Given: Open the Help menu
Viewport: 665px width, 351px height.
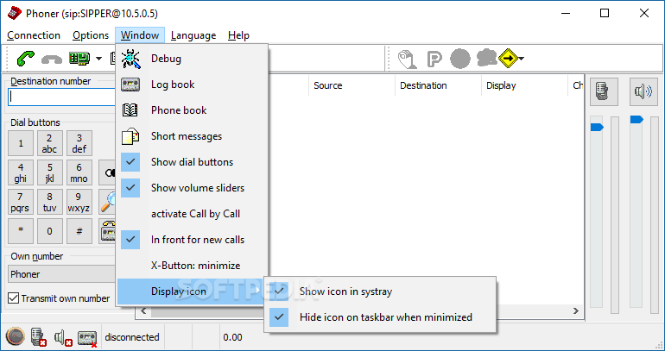Looking at the screenshot, I should click(x=238, y=35).
